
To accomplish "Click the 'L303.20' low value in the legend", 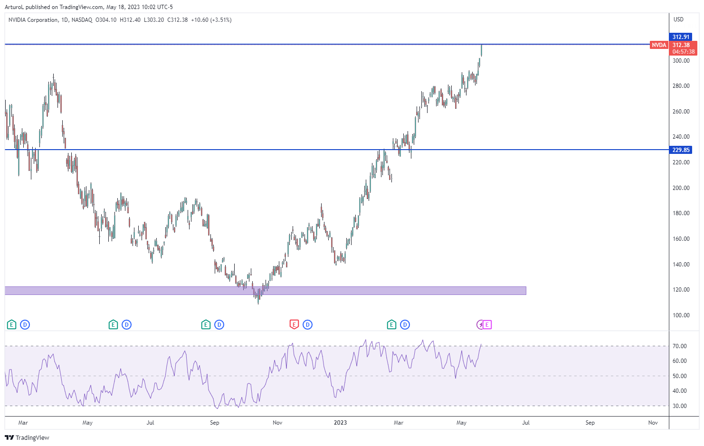I will [154, 20].
